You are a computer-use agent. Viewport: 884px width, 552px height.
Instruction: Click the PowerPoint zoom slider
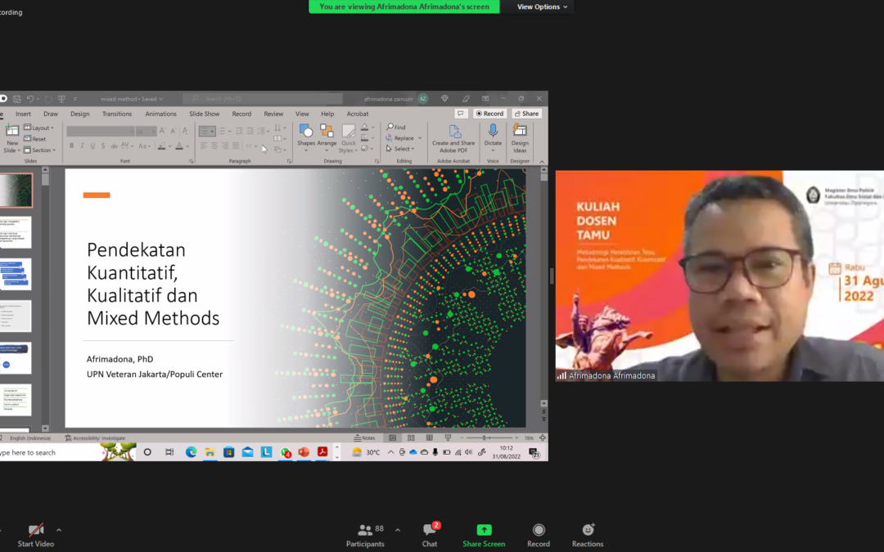coord(488,438)
